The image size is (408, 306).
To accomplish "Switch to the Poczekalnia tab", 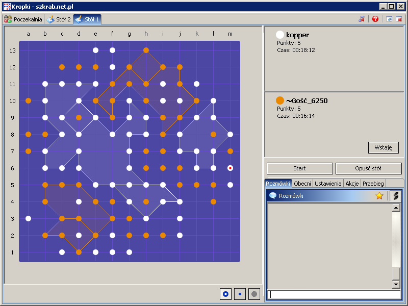I will (x=23, y=19).
